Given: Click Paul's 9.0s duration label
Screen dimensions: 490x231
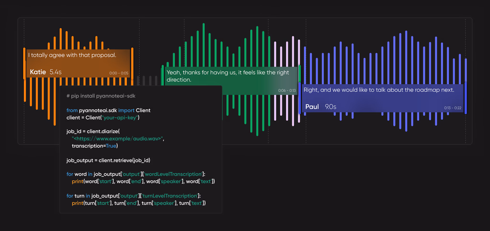Looking at the screenshot, I should coord(330,107).
